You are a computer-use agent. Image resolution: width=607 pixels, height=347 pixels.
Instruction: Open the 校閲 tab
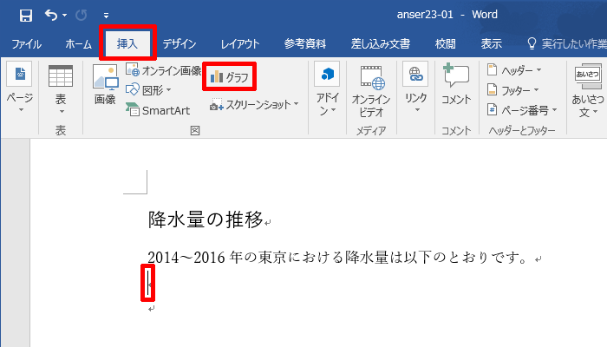[445, 43]
